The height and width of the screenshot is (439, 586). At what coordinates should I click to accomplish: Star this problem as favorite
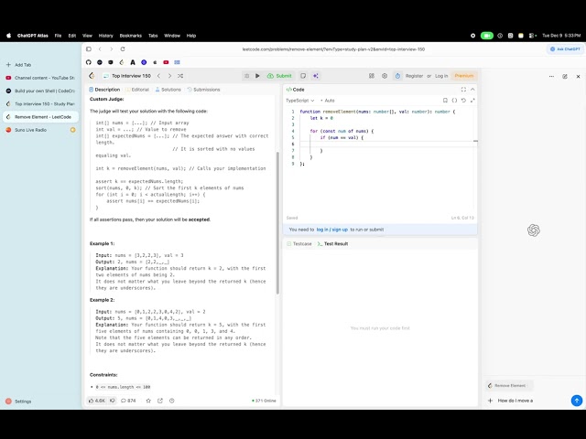point(148,401)
